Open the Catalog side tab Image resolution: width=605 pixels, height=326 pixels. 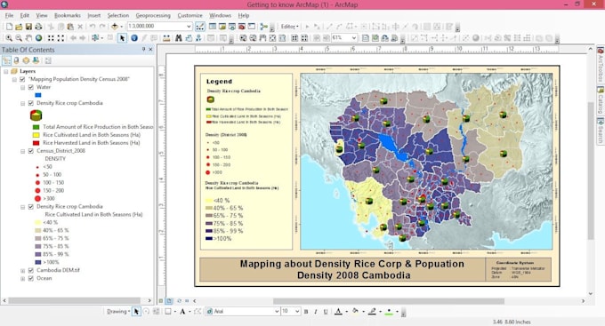[x=601, y=100]
